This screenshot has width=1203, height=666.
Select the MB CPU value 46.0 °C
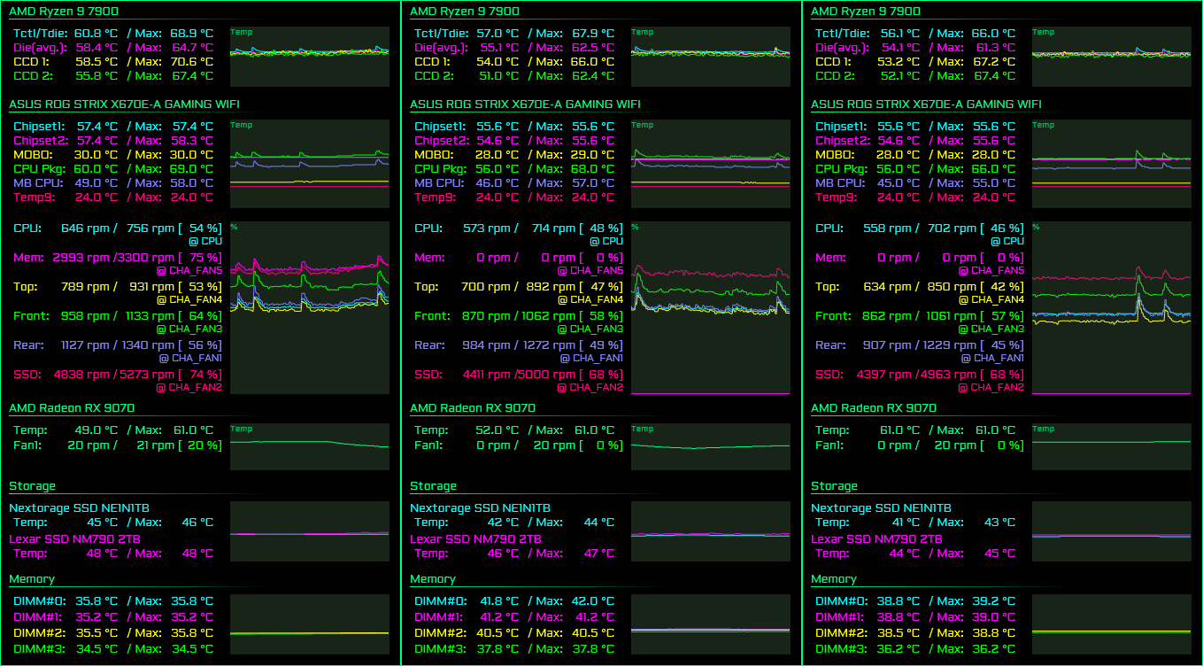[x=498, y=183]
